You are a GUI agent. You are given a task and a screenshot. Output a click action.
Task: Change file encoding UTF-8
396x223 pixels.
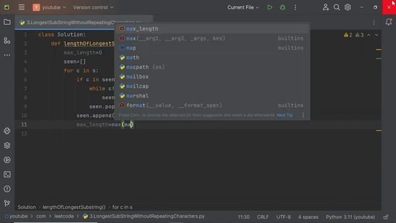tap(283, 217)
